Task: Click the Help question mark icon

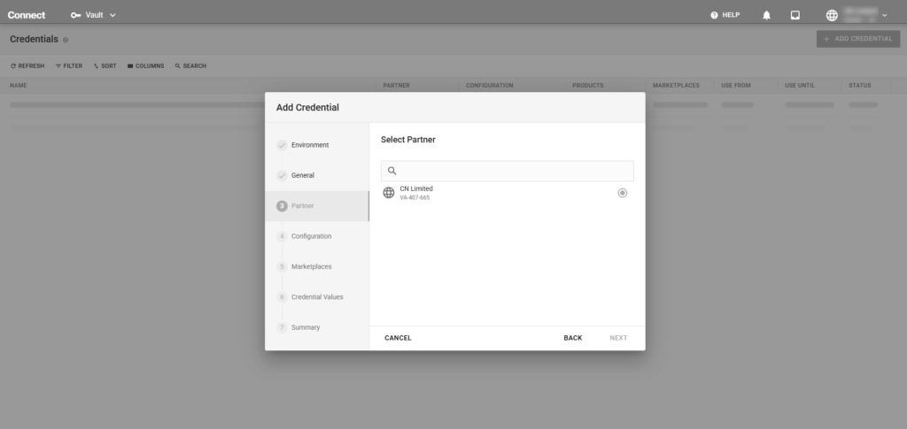Action: click(715, 15)
